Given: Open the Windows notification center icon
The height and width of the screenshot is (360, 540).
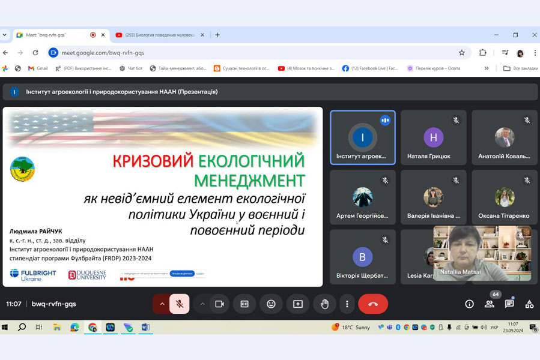Looking at the screenshot, I should pyautogui.click(x=533, y=328).
